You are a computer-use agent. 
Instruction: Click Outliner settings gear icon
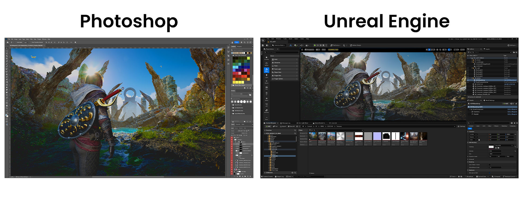[516, 52]
